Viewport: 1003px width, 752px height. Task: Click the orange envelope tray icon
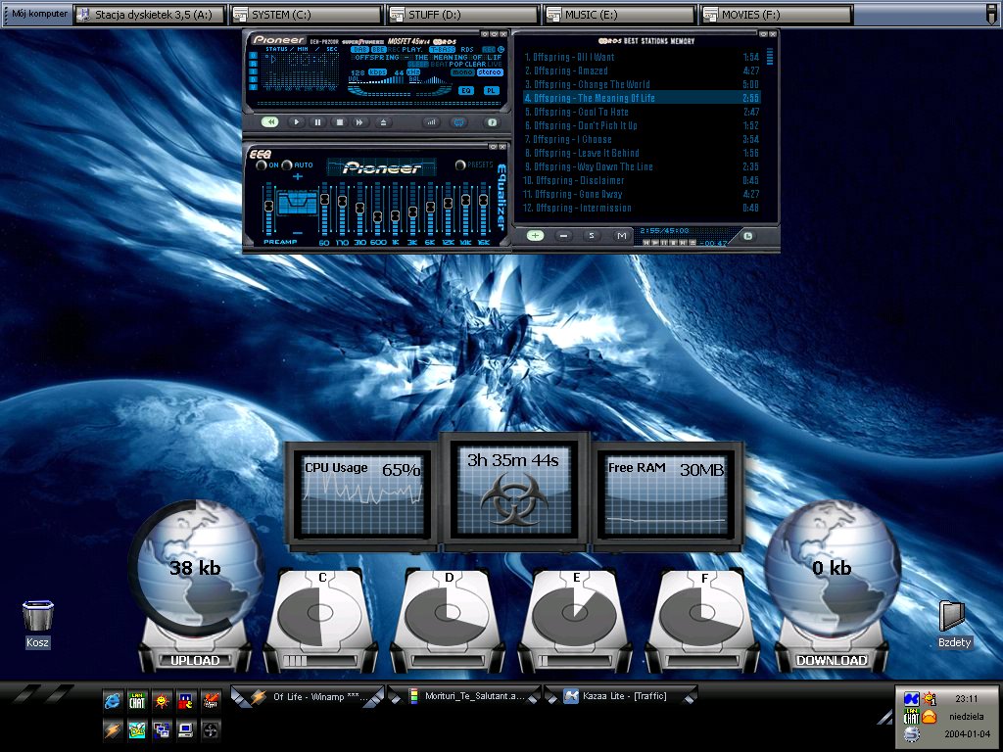(930, 717)
